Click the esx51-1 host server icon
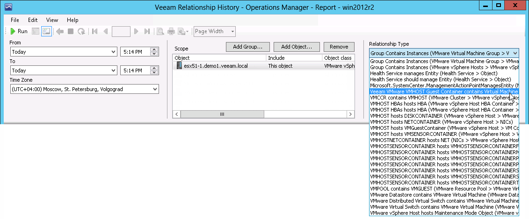 click(x=179, y=65)
